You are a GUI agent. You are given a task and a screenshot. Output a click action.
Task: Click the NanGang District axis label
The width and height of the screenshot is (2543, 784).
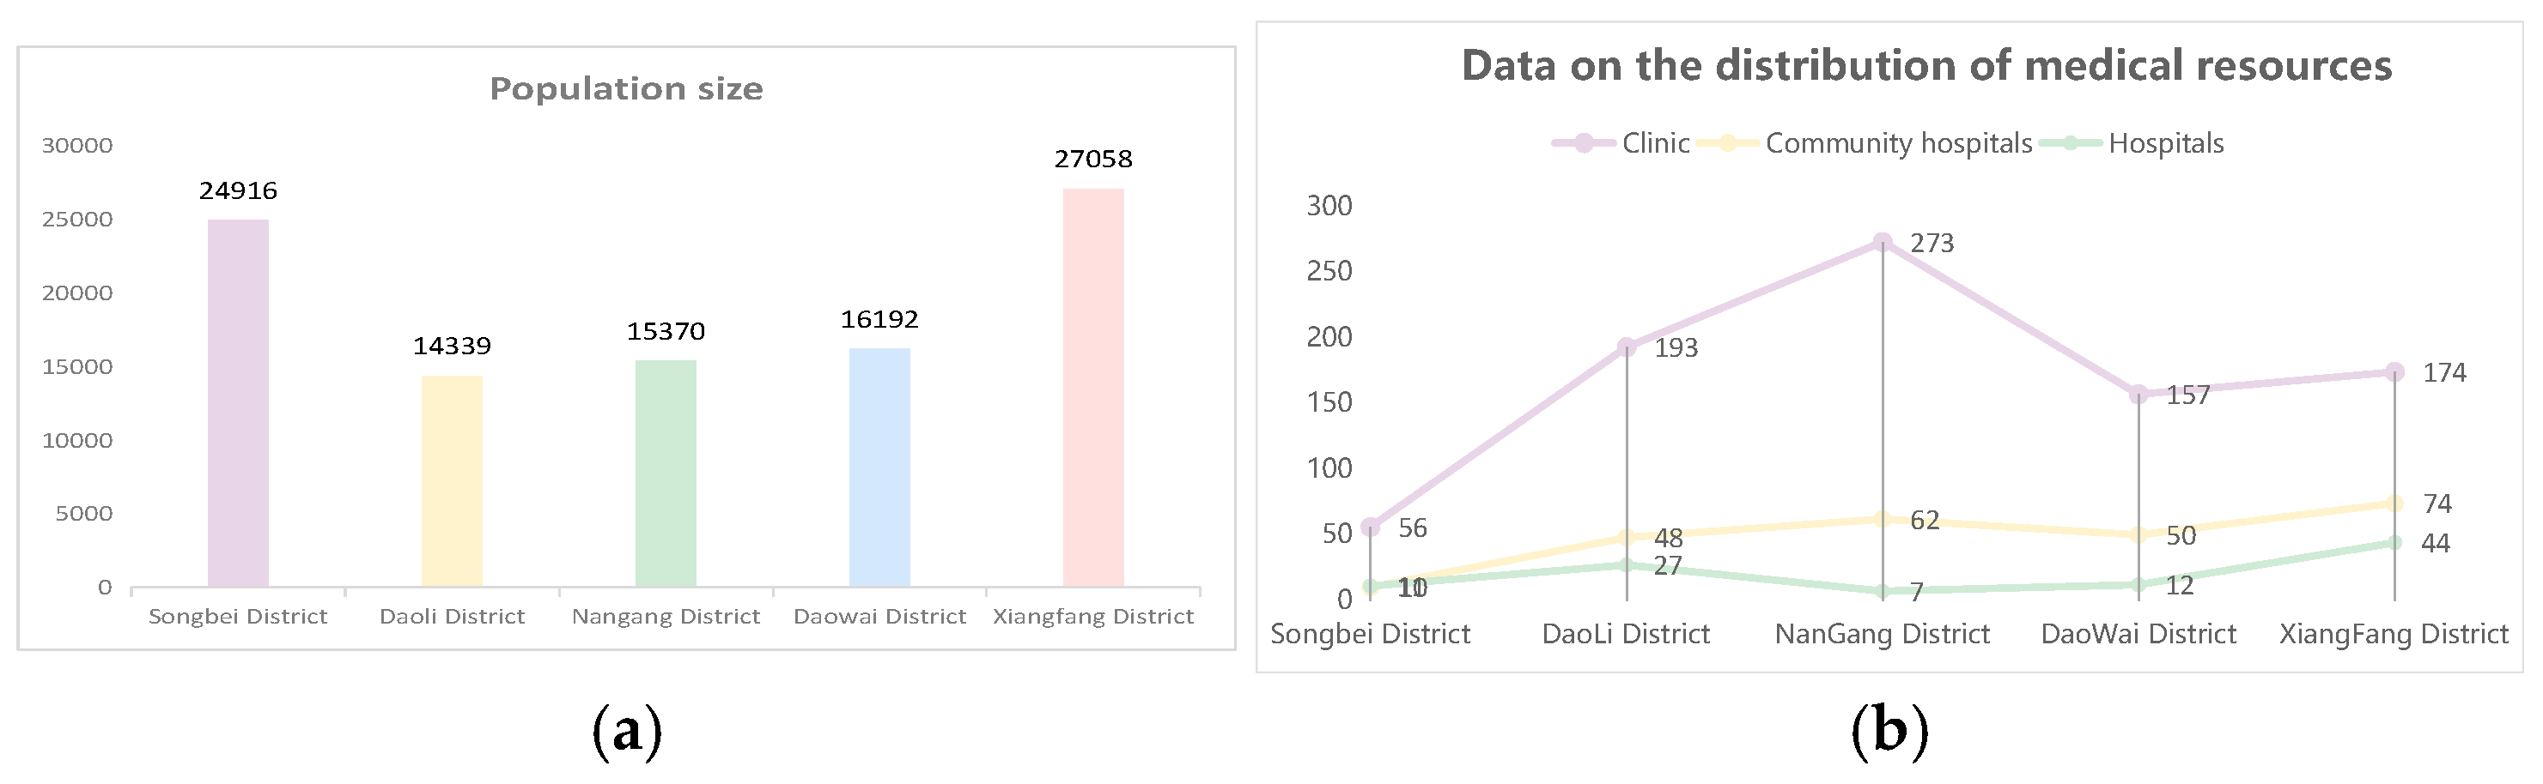(x=1882, y=634)
